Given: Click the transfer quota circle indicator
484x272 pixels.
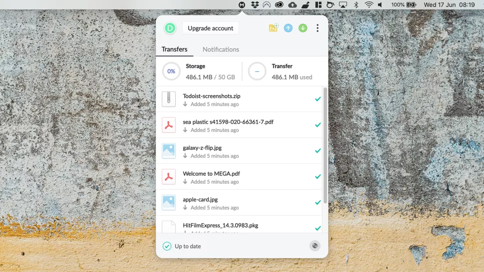Looking at the screenshot, I should tap(257, 71).
